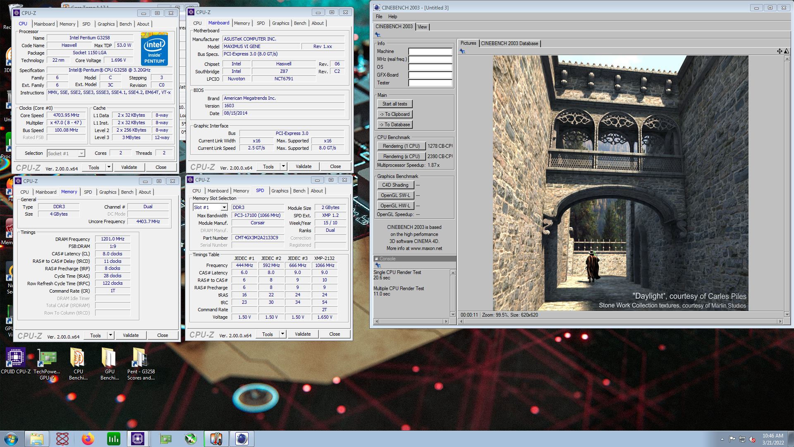Click the Windows Start orb

pos(11,439)
